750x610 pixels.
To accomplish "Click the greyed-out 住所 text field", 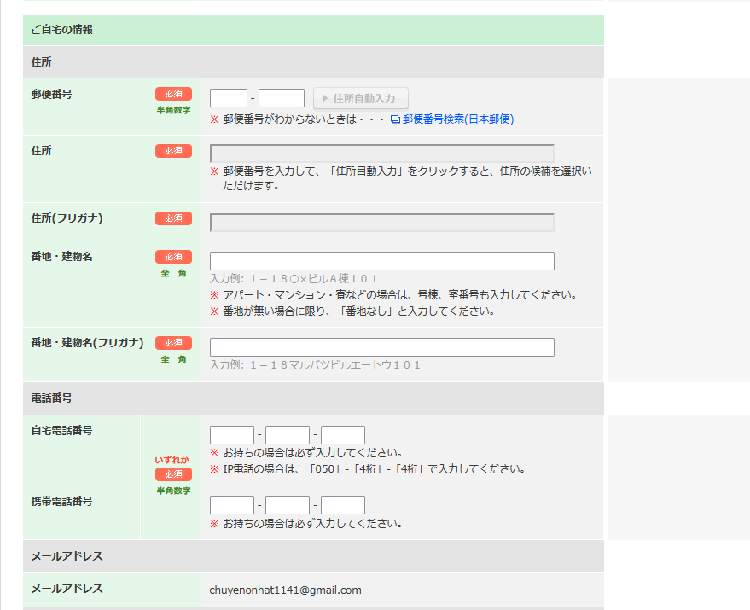I will coord(381,154).
